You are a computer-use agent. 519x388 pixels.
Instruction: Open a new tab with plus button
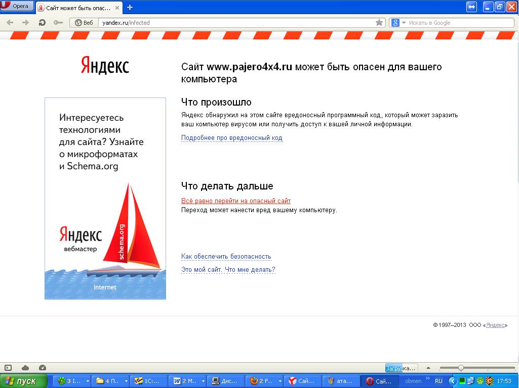click(130, 7)
